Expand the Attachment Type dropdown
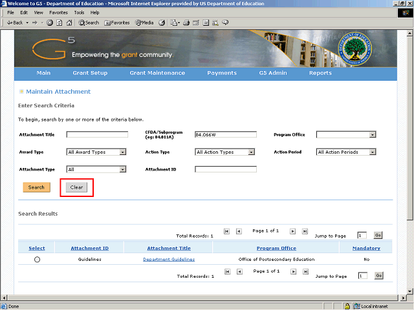The height and width of the screenshot is (310, 414). pyautogui.click(x=122, y=169)
